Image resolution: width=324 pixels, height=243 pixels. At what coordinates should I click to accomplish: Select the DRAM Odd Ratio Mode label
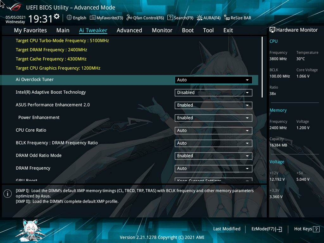(39, 155)
